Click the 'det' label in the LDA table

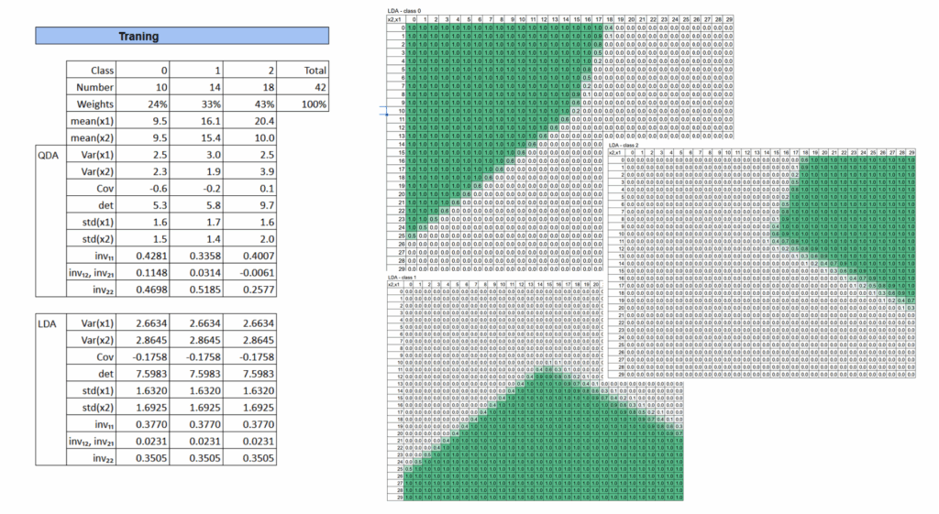(91, 374)
